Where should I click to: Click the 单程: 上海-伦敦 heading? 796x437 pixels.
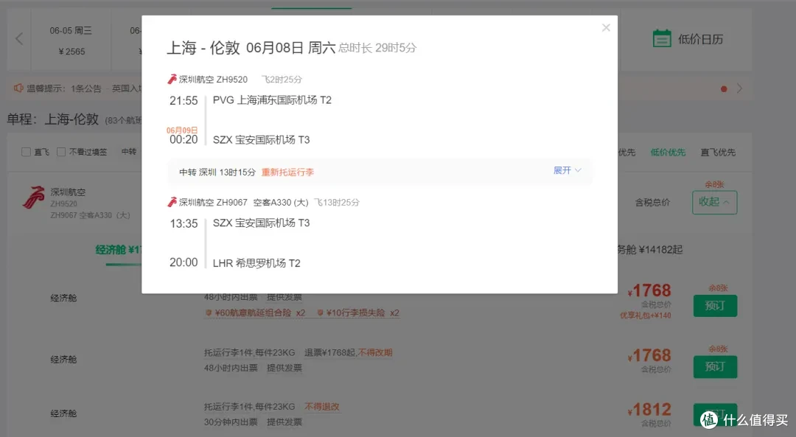pos(52,119)
